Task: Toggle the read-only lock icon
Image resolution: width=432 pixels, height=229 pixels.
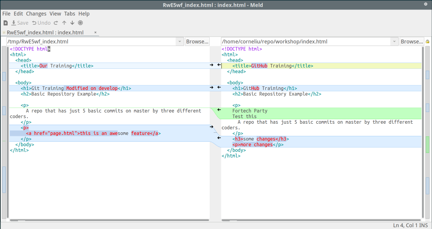Action: 428,42
